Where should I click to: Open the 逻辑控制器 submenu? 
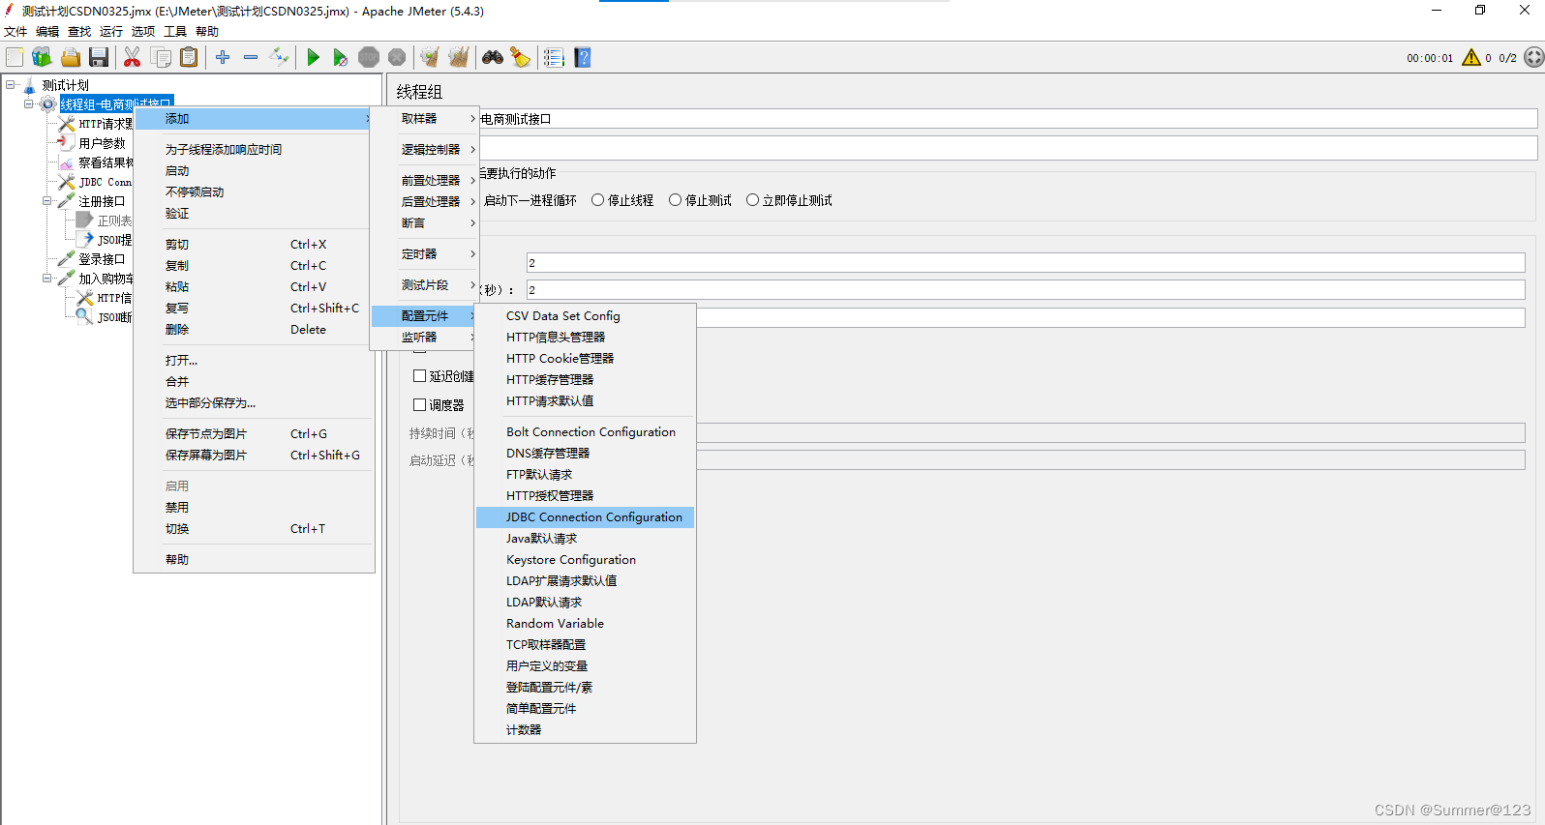click(425, 149)
